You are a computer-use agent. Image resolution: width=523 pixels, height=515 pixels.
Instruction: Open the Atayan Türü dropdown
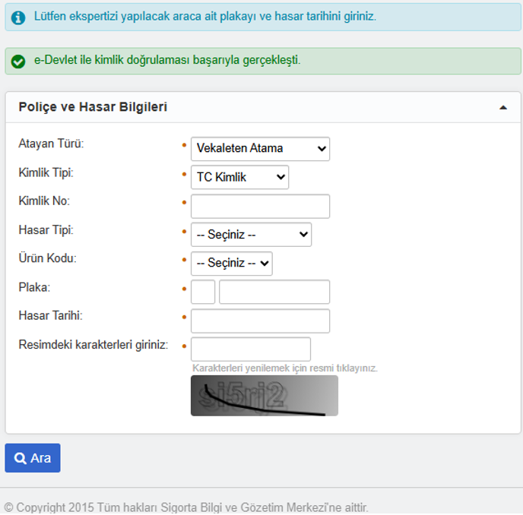click(x=260, y=149)
